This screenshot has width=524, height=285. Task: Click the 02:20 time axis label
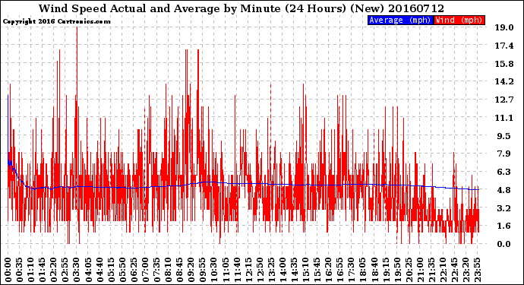[x=53, y=270]
